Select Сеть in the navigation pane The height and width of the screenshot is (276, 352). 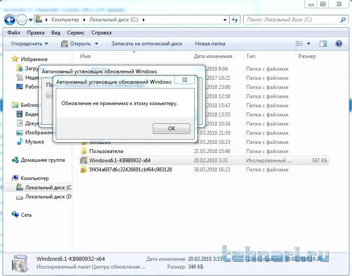26,215
